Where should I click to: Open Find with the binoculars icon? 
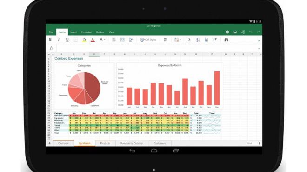point(226,39)
